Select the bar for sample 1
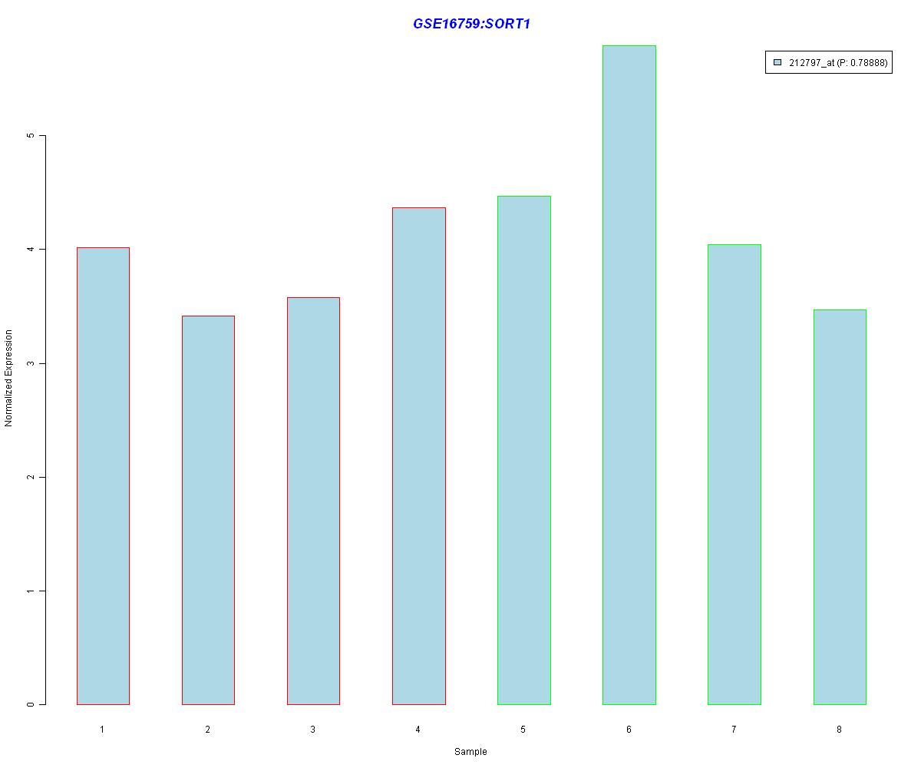 (103, 476)
